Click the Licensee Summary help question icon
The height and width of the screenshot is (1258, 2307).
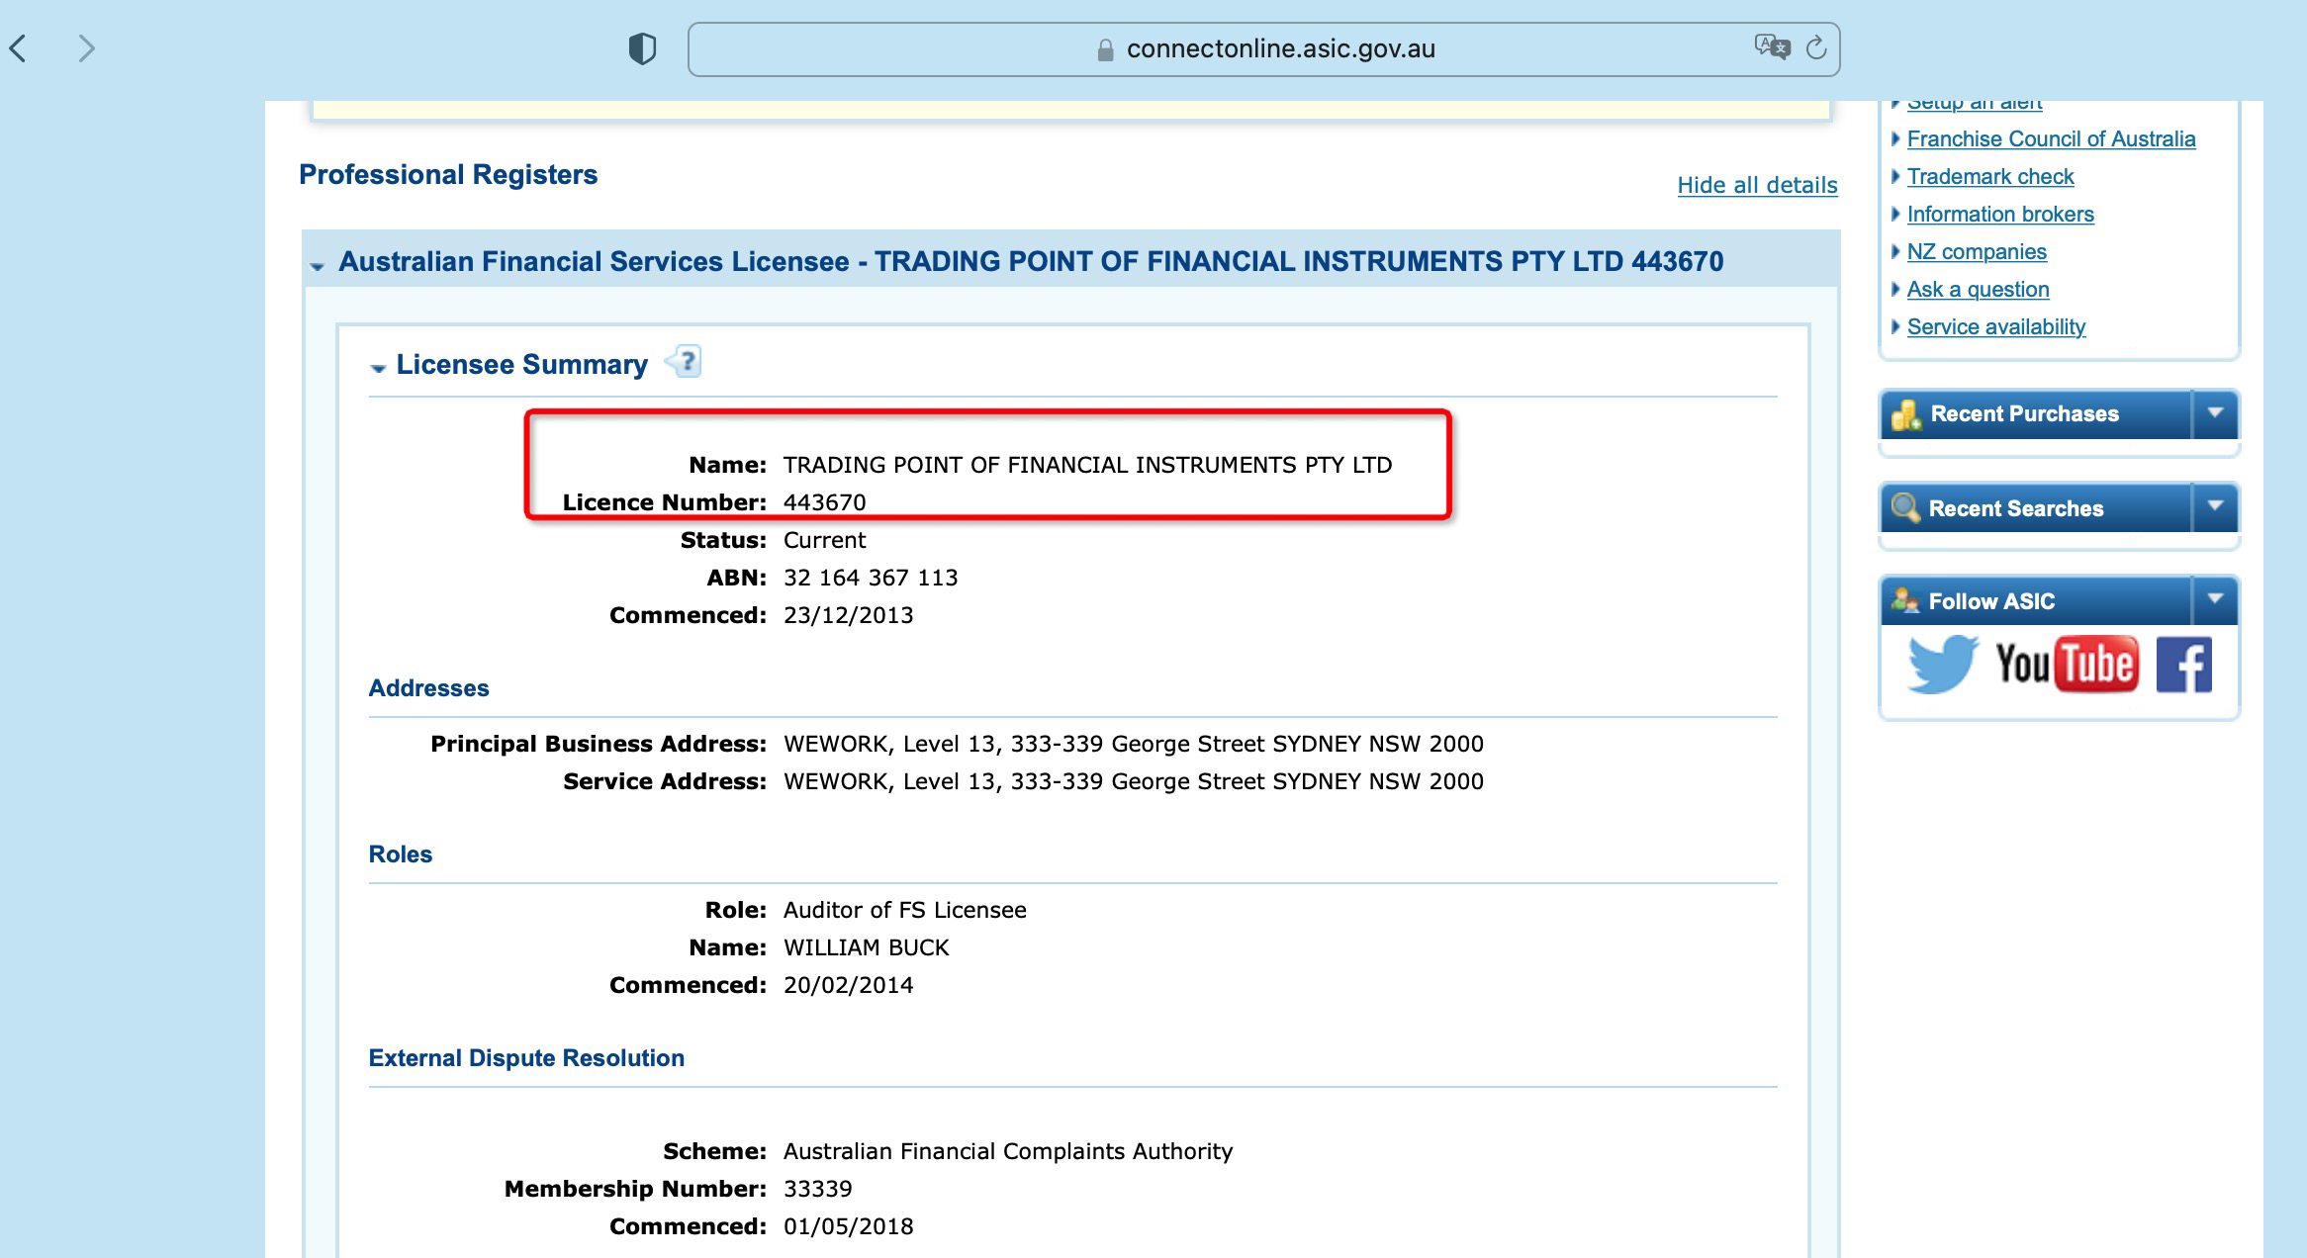click(685, 362)
